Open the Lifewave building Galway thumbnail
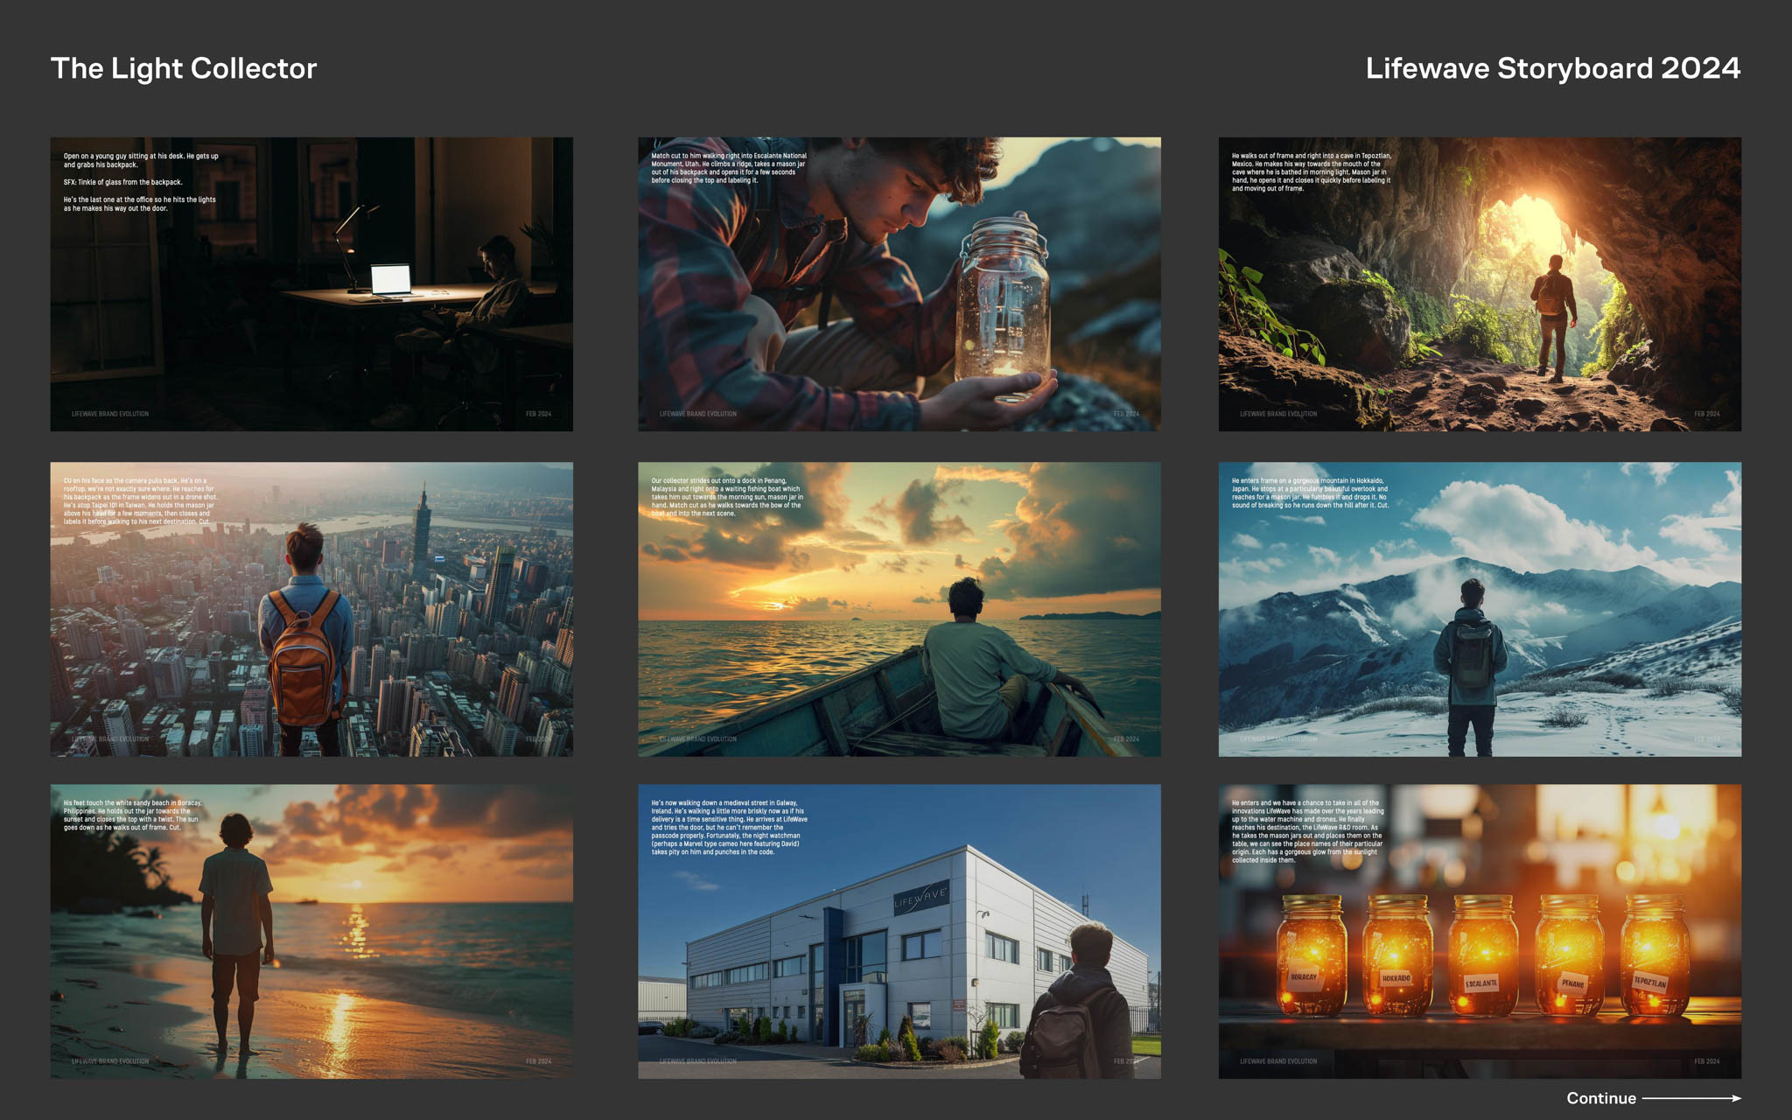Screen dimensions: 1792x1120 tap(899, 931)
